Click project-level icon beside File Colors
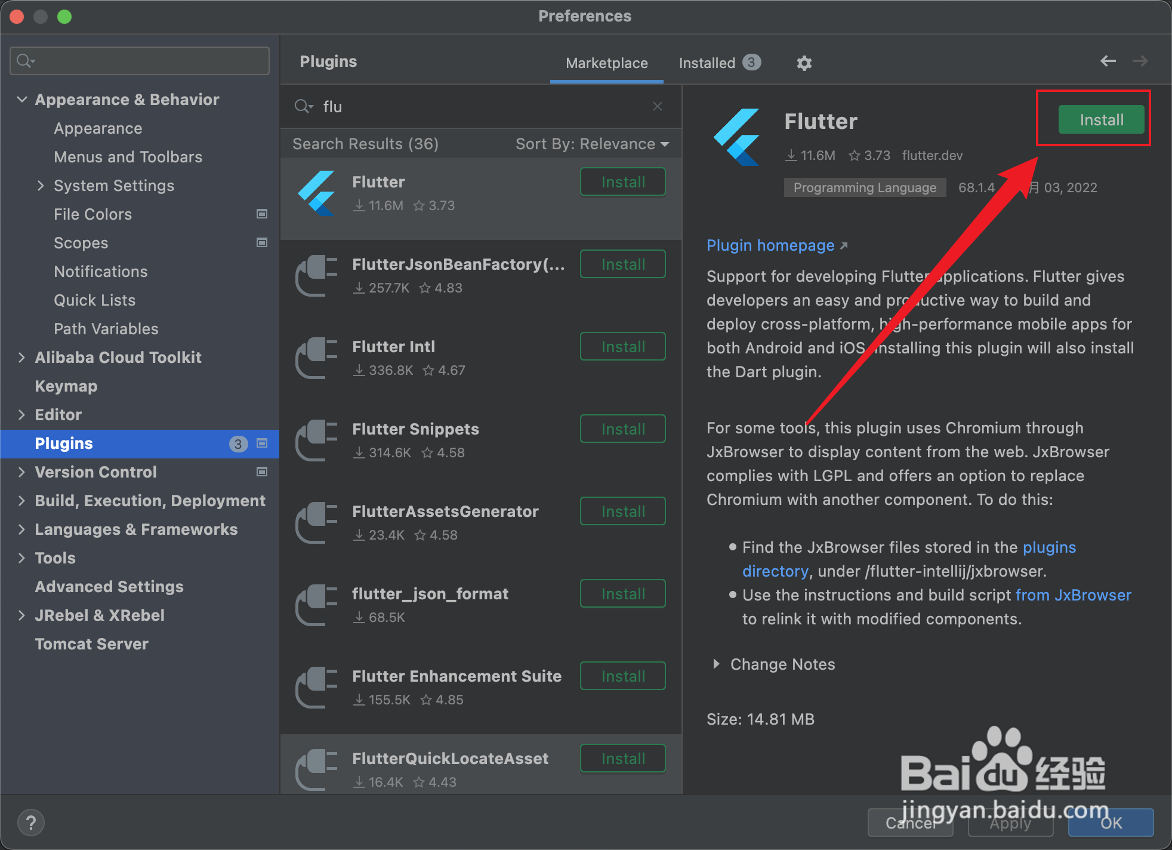The height and width of the screenshot is (850, 1172). coord(261,214)
